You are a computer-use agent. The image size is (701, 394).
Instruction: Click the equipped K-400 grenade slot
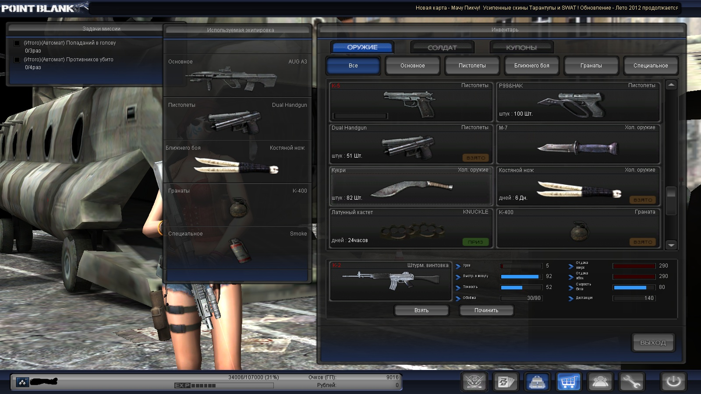tap(237, 204)
